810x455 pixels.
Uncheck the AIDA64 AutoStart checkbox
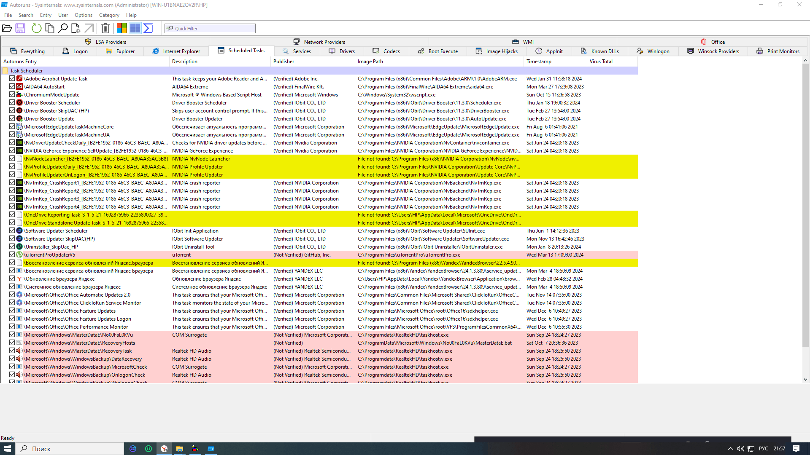pos(12,86)
